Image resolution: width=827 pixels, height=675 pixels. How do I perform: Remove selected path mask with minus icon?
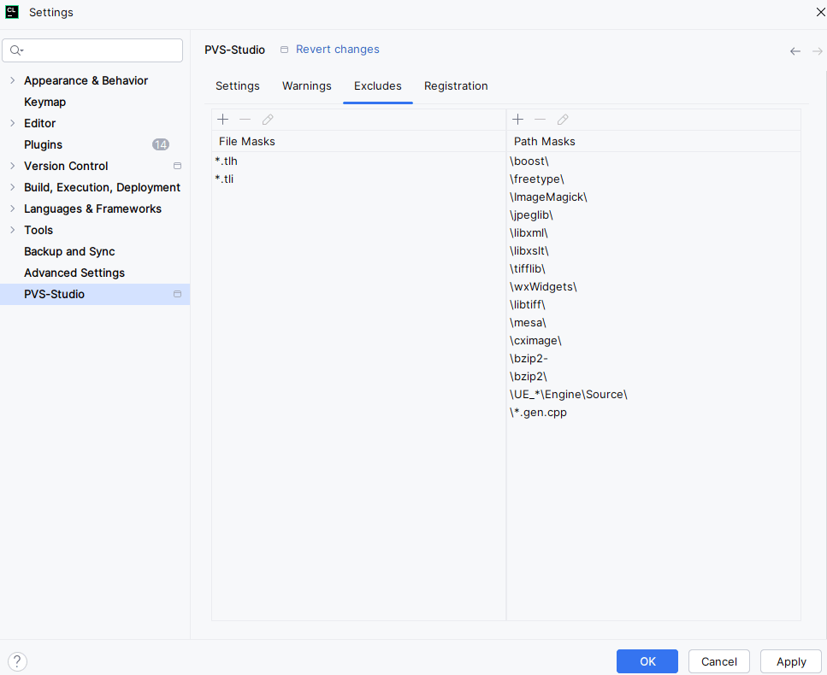(540, 120)
